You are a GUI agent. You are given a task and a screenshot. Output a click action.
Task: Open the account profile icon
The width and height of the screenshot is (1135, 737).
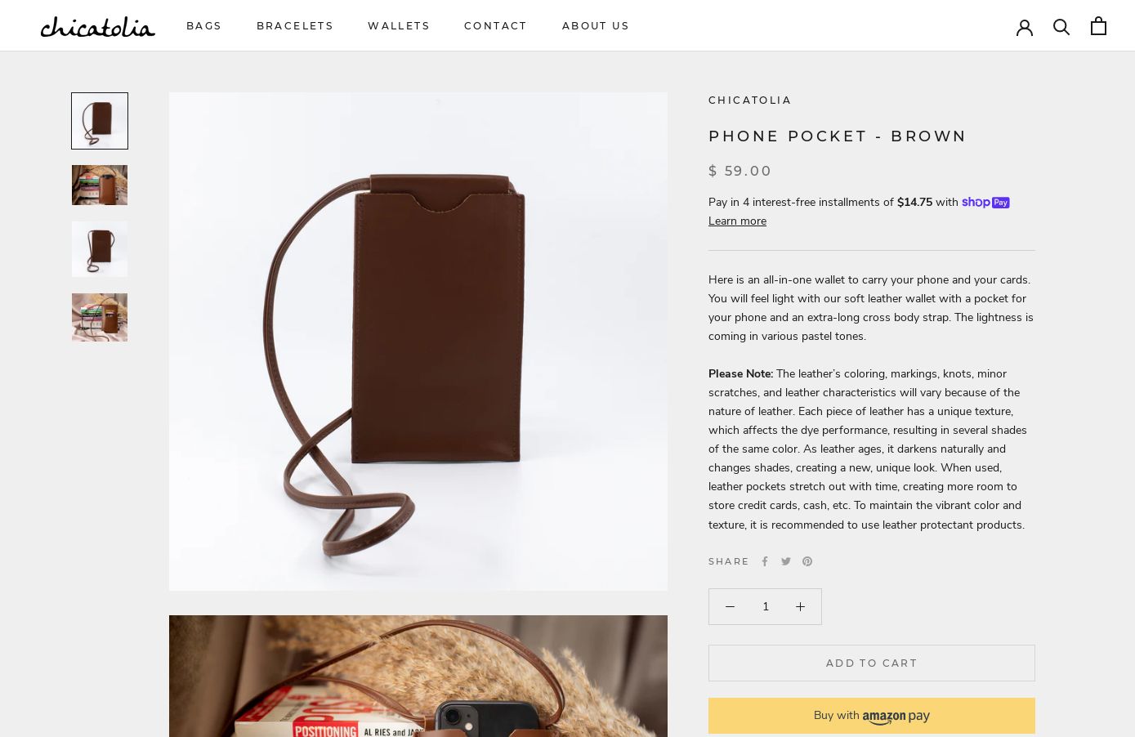tap(1025, 27)
